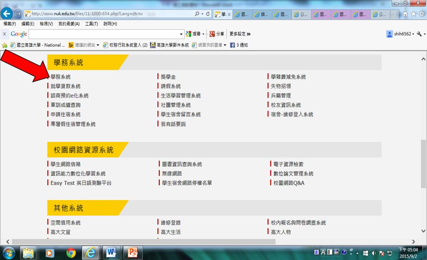Image resolution: width=427 pixels, height=260 pixels.
Task: Open the 圖書資訊查詢系統 link
Action: [x=182, y=164]
